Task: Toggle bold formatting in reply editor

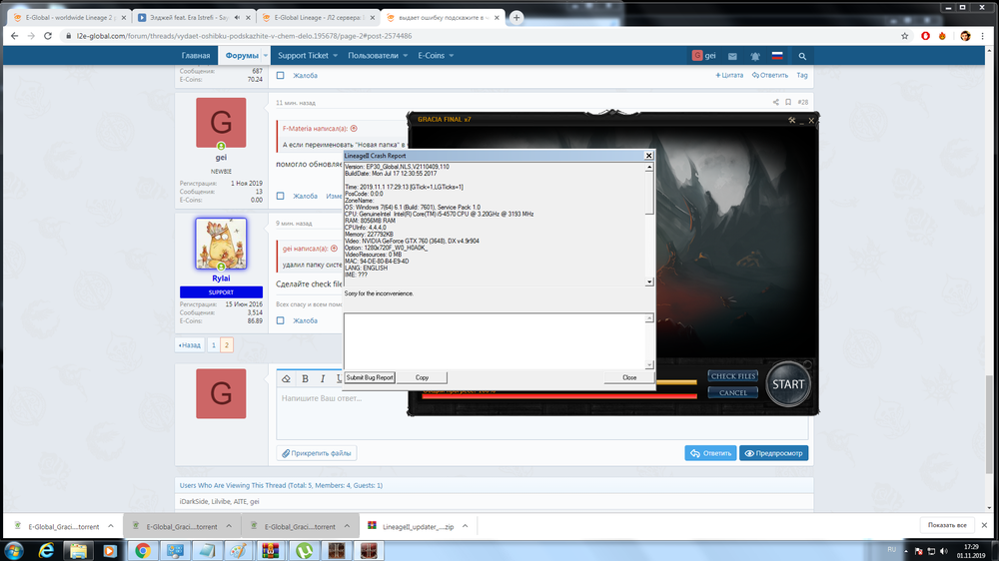Action: click(x=306, y=378)
